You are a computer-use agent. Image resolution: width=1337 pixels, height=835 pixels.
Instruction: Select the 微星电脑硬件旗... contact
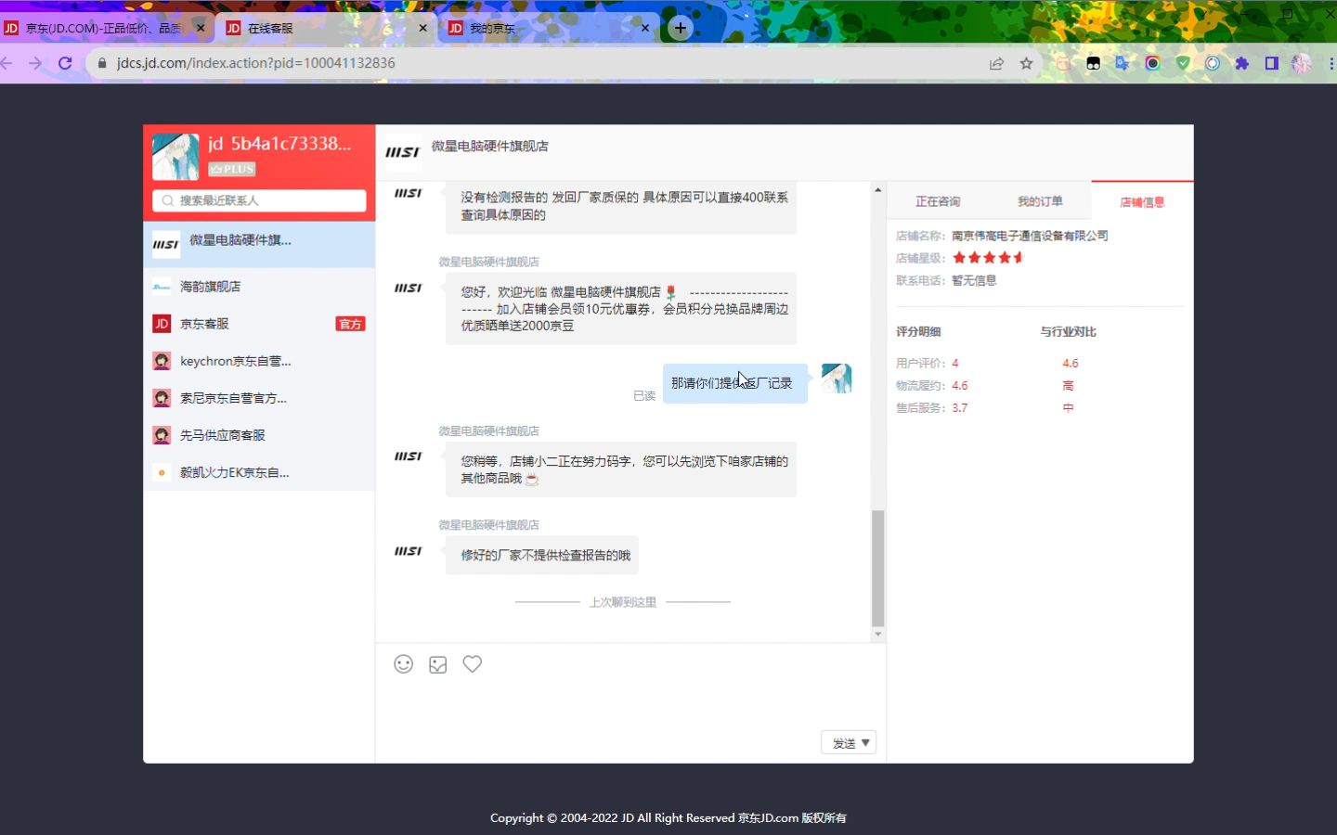coord(259,244)
